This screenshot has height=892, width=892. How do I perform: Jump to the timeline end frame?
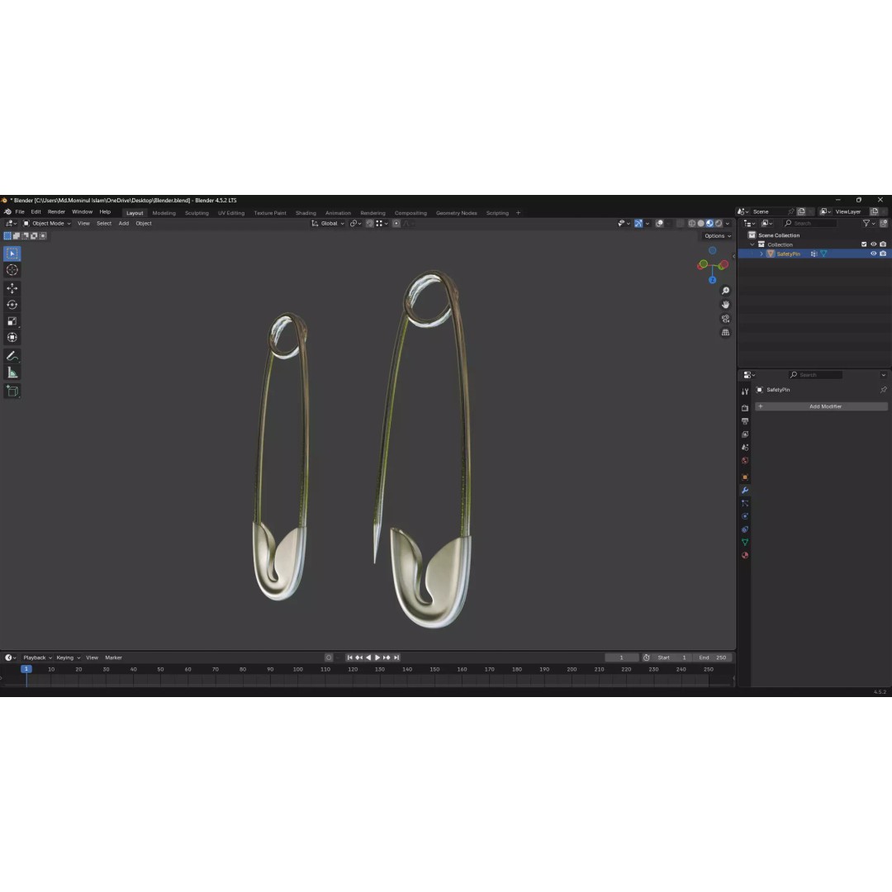[396, 657]
